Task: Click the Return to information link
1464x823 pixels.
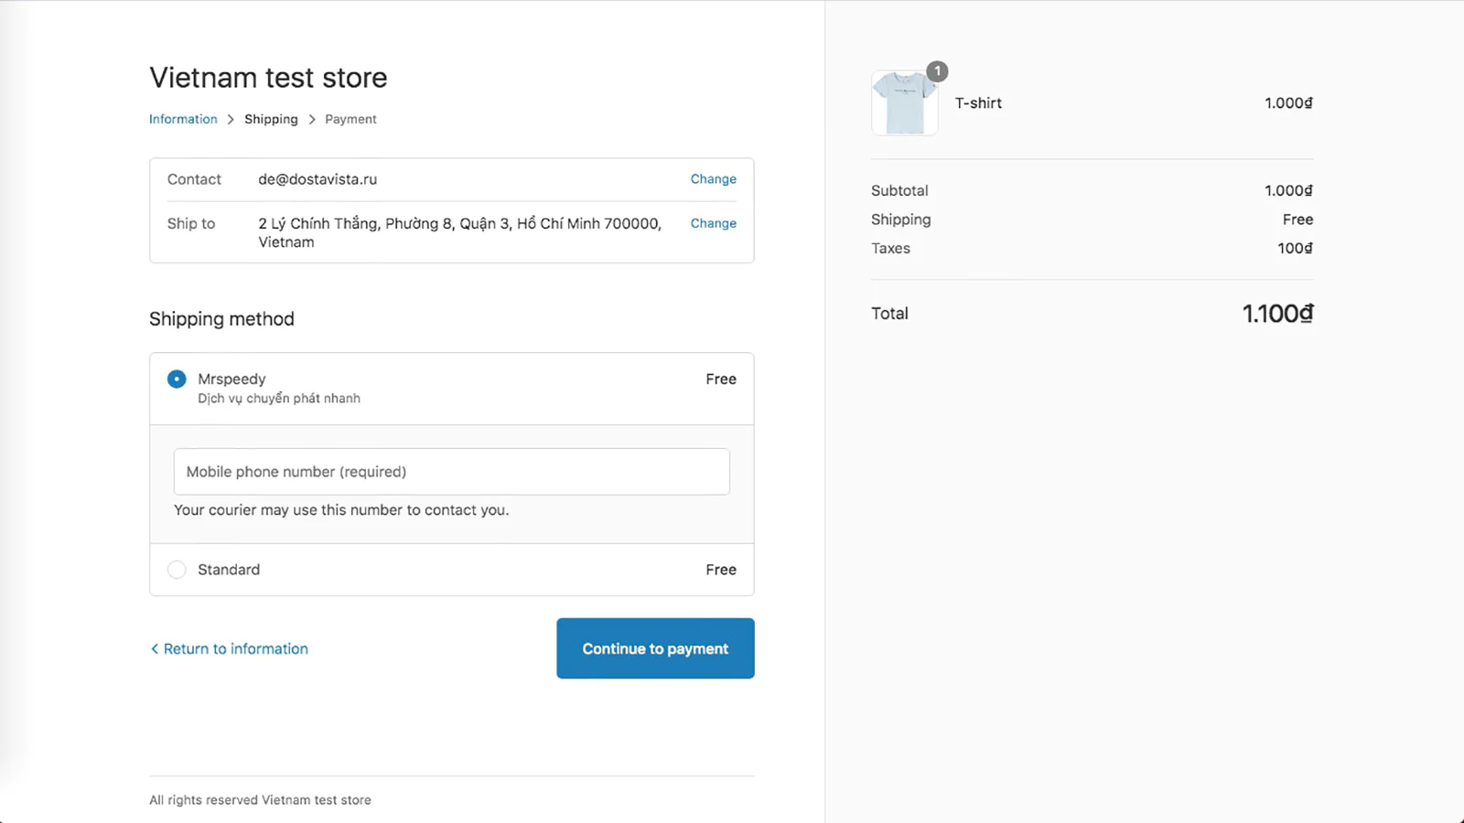Action: [235, 648]
